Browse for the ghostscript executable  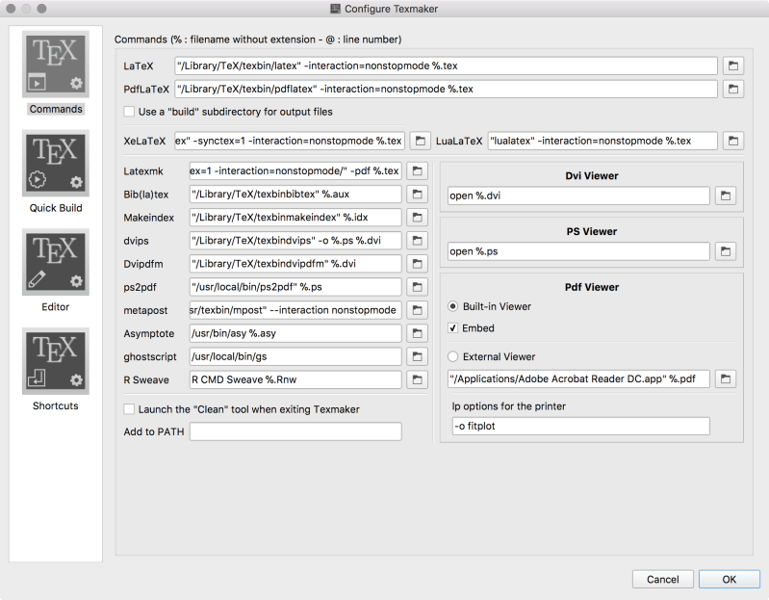click(417, 356)
